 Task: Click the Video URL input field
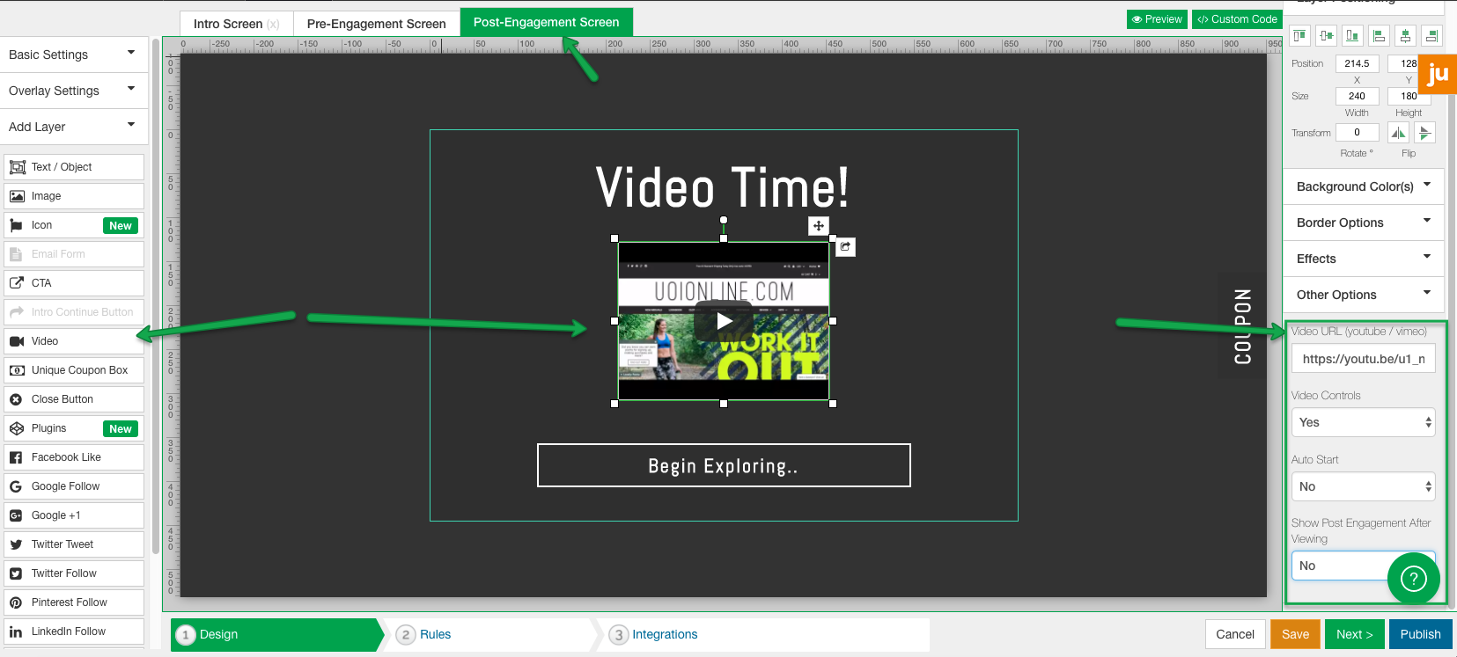(1363, 359)
